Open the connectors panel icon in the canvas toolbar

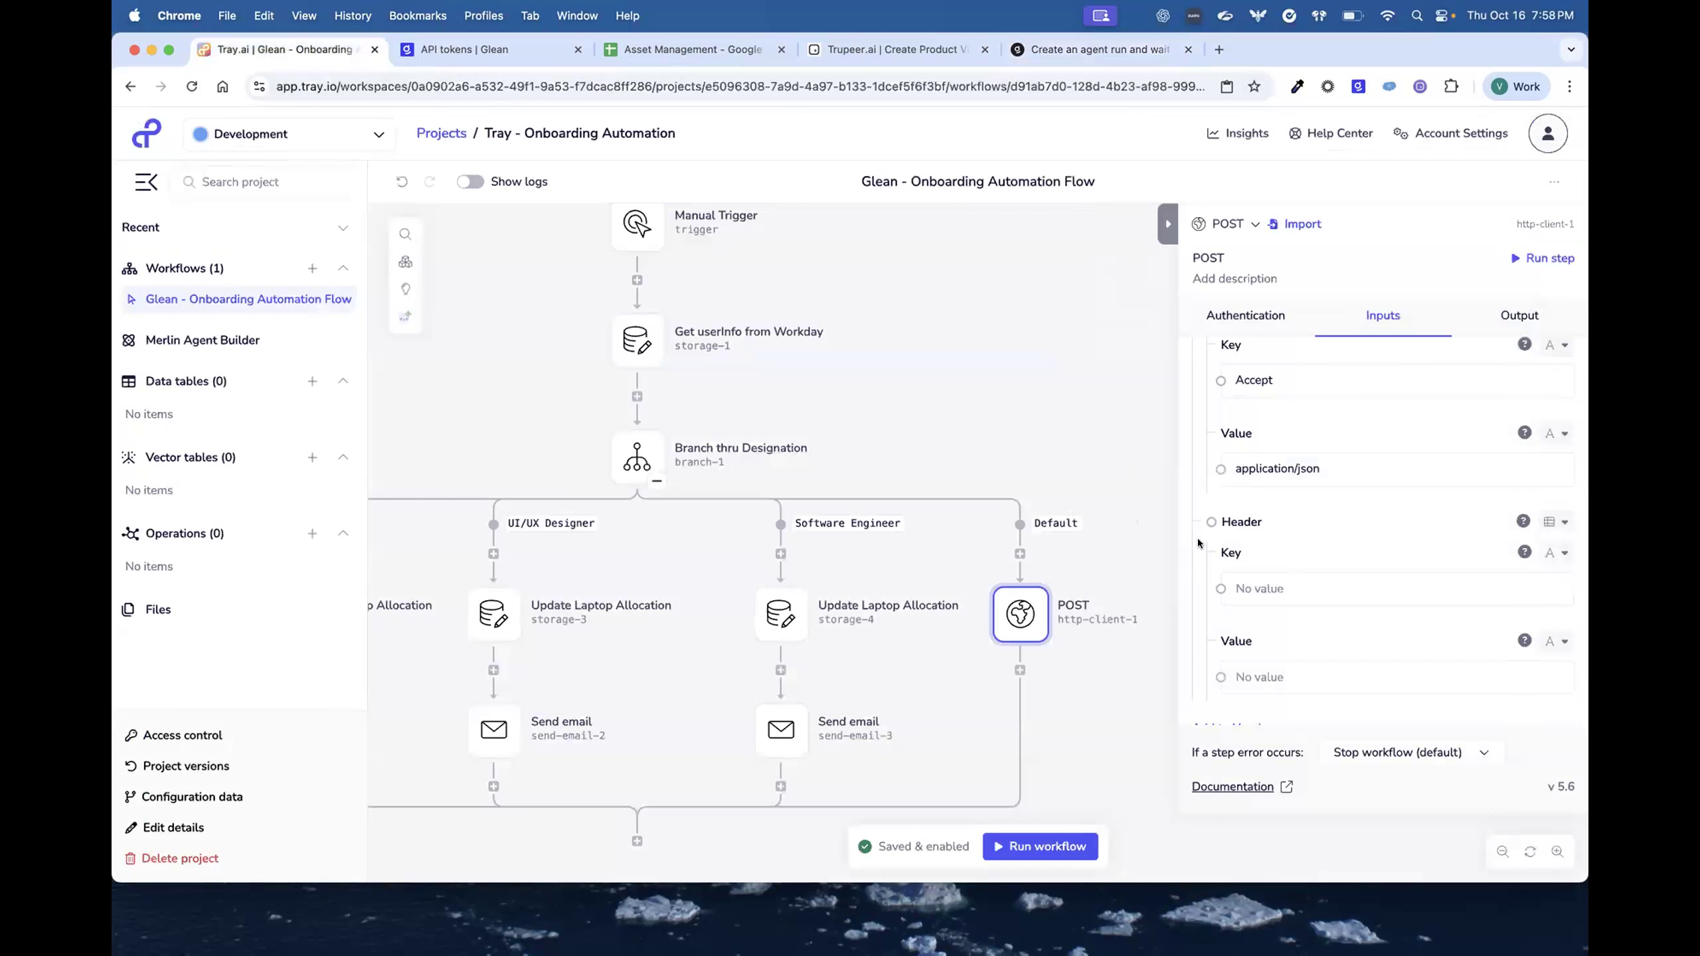coord(406,262)
